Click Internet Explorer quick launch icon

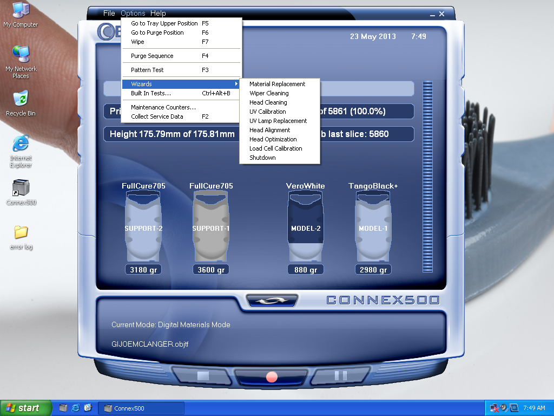click(x=76, y=408)
